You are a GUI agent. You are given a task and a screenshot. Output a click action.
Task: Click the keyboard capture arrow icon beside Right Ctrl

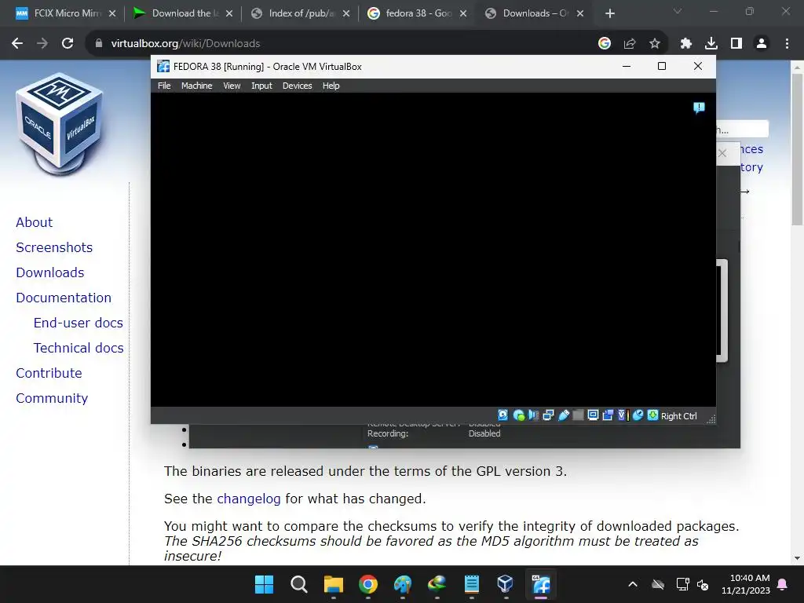click(652, 415)
